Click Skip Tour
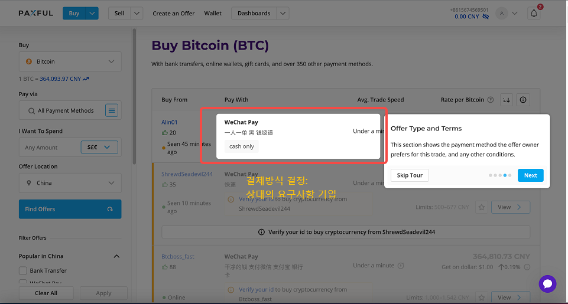This screenshot has height=304, width=568. coord(410,175)
